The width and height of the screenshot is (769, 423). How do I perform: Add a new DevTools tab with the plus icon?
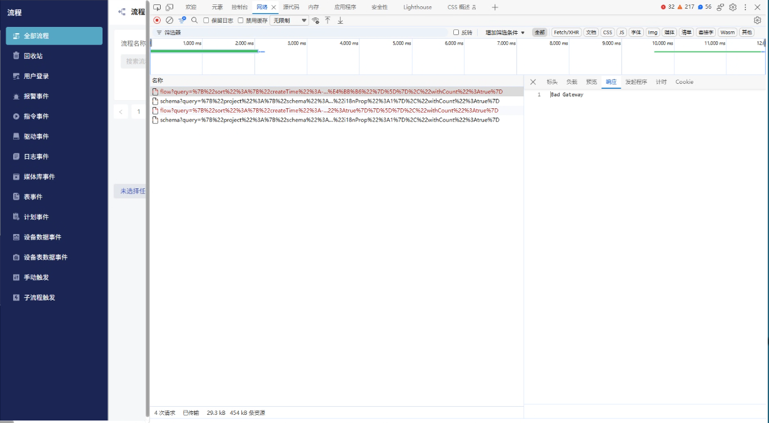point(495,7)
